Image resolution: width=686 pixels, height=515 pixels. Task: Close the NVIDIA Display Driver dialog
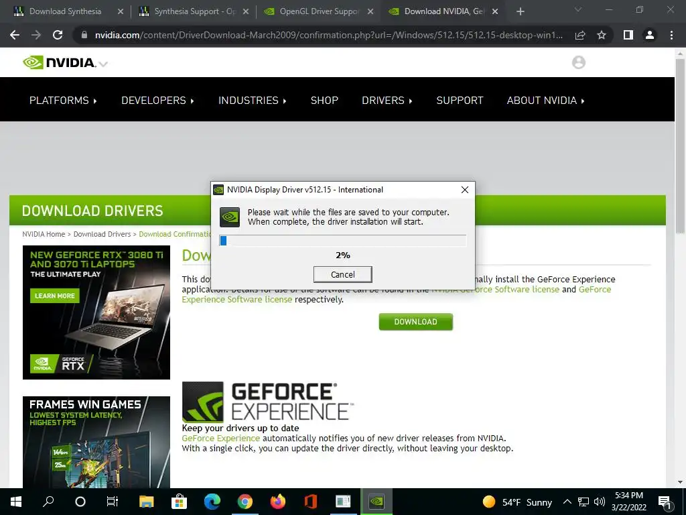point(465,190)
